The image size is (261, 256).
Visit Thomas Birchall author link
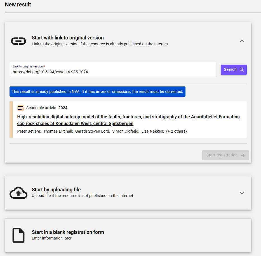pyautogui.click(x=58, y=131)
